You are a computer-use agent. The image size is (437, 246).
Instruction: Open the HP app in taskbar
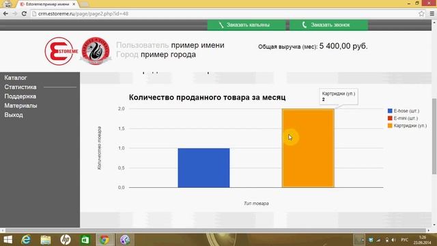66,240
